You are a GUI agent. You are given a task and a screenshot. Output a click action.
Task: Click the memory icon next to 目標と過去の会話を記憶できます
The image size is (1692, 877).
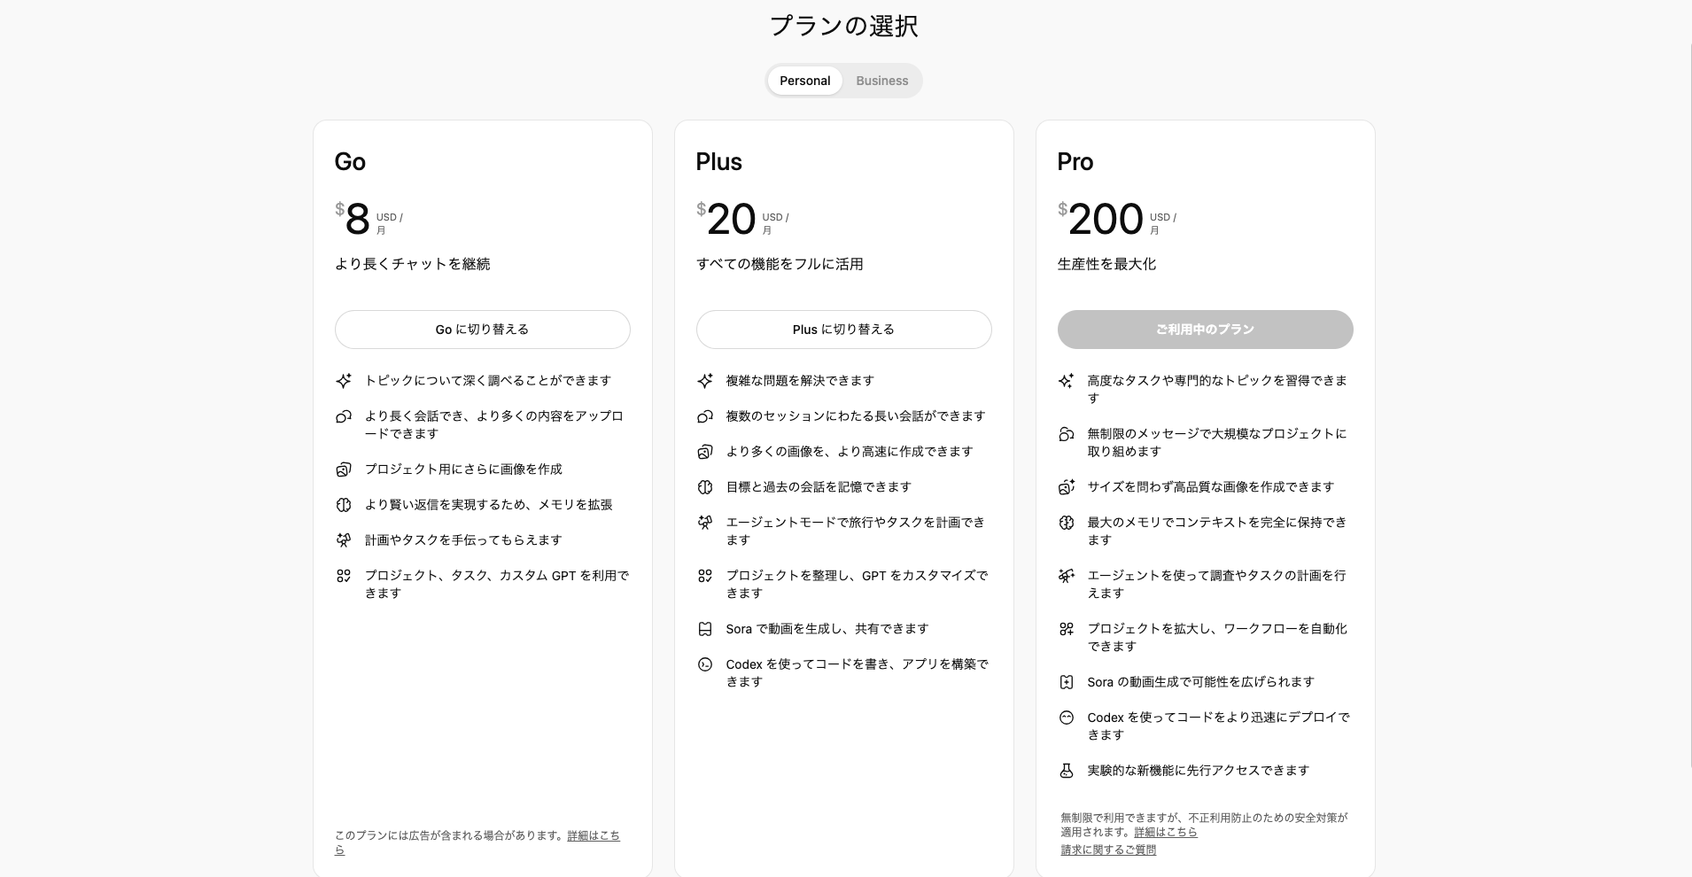[x=705, y=486]
